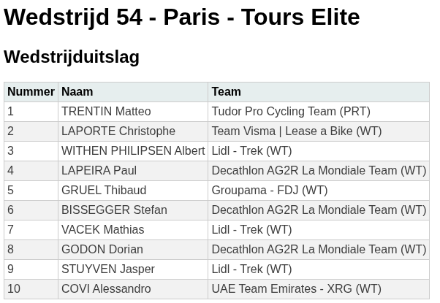The image size is (440, 303).
Task: Select COVI Alessandro in the last row
Action: pyautogui.click(x=106, y=288)
